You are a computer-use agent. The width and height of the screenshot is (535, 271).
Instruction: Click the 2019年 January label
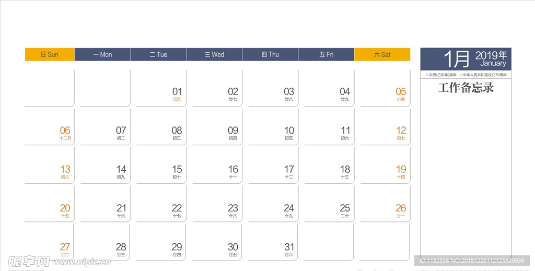pos(491,59)
